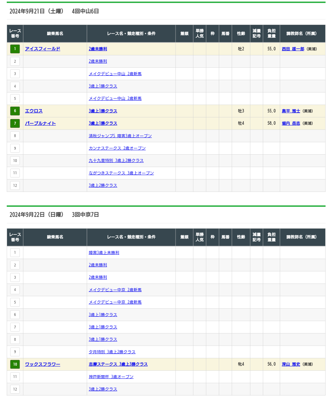Open メイクデビュー中京 link in race 4 row
The width and height of the screenshot is (332, 397).
point(115,290)
